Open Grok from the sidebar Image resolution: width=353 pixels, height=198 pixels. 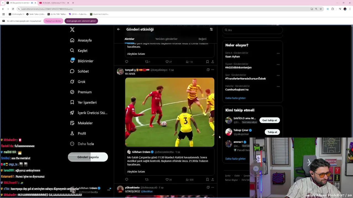coord(77,82)
